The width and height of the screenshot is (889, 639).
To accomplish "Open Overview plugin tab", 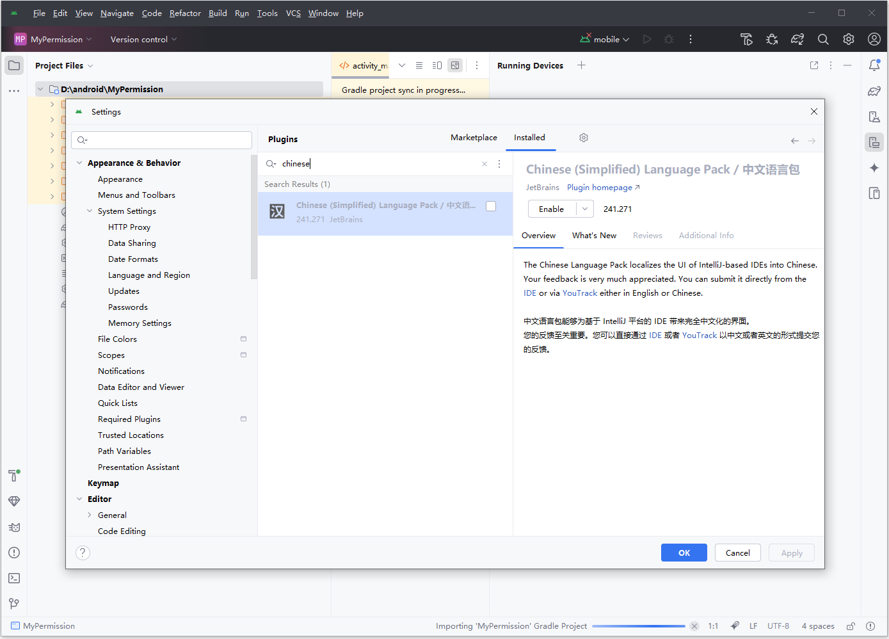I will (x=538, y=236).
